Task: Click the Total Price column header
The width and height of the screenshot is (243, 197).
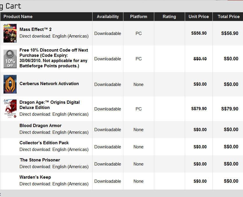Action: [228, 17]
